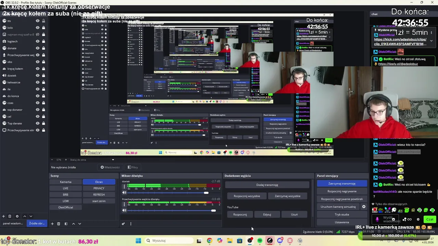Image resolution: width=438 pixels, height=246 pixels.
Task: Show hidden najman-moj-szef source
Action: pos(38,35)
